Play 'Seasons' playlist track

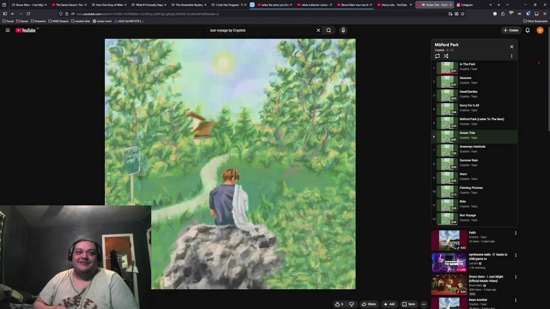474,82
